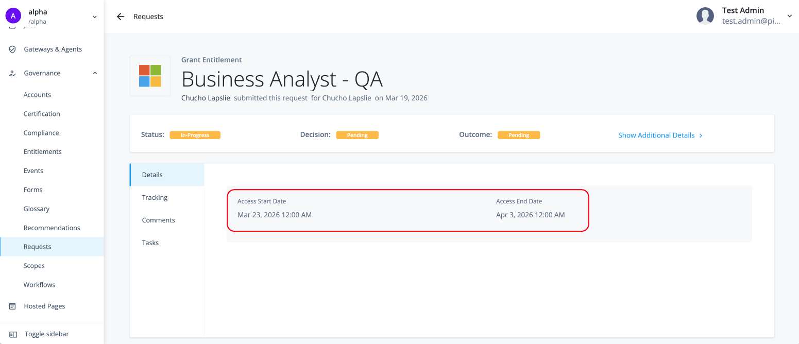Navigate to Entitlements
799x344 pixels.
(x=42, y=152)
